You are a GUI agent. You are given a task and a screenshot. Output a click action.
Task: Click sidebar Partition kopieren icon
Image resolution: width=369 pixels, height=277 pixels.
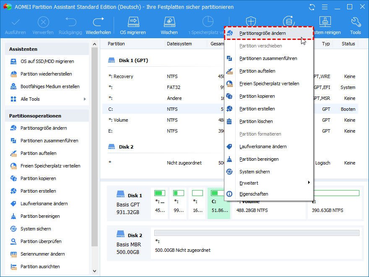coord(13,178)
